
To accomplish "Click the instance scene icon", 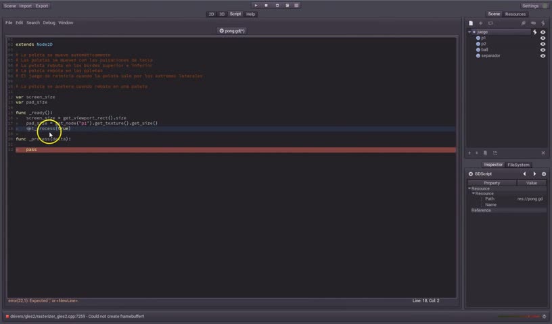I will (490, 23).
